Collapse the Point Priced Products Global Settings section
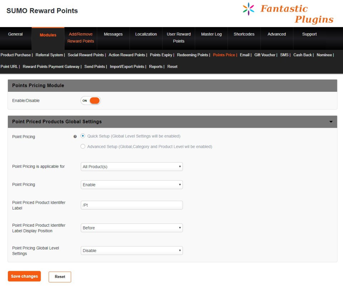343x287 pixels. pyautogui.click(x=331, y=122)
